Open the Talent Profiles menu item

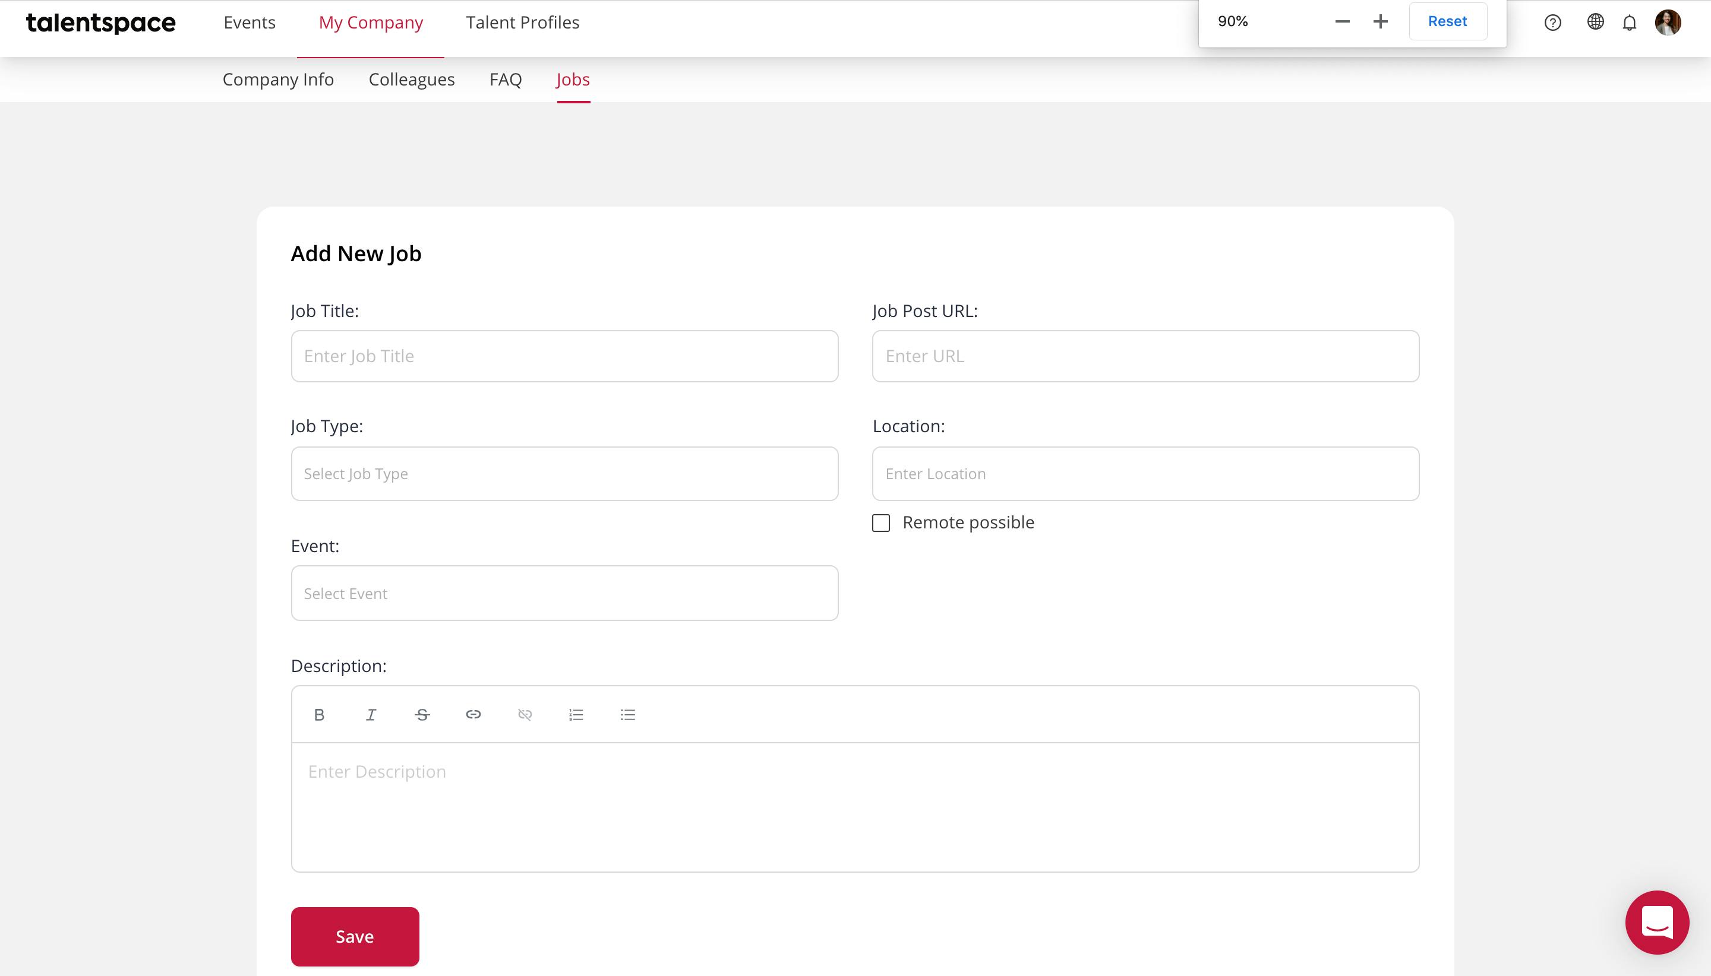(522, 22)
